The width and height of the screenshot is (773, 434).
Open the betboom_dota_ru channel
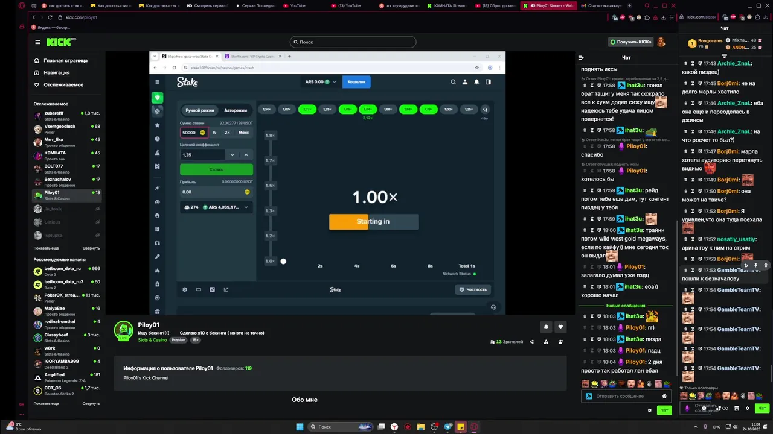click(x=66, y=271)
